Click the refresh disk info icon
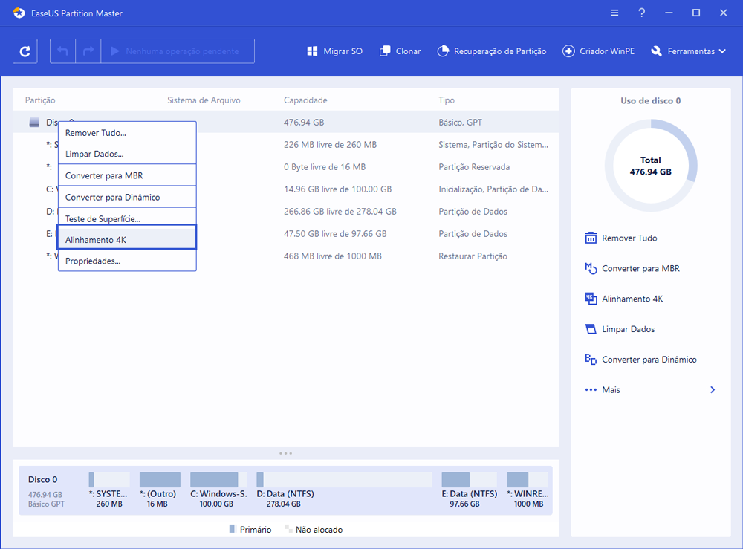Screen dimensions: 743x549 (x=25, y=51)
